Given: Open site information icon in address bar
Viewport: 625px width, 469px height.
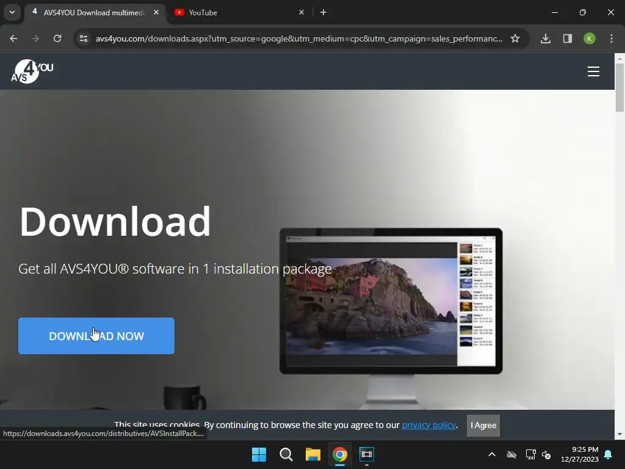Looking at the screenshot, I should pos(84,38).
